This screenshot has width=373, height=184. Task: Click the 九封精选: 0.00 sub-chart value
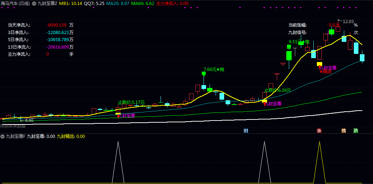click(71, 136)
